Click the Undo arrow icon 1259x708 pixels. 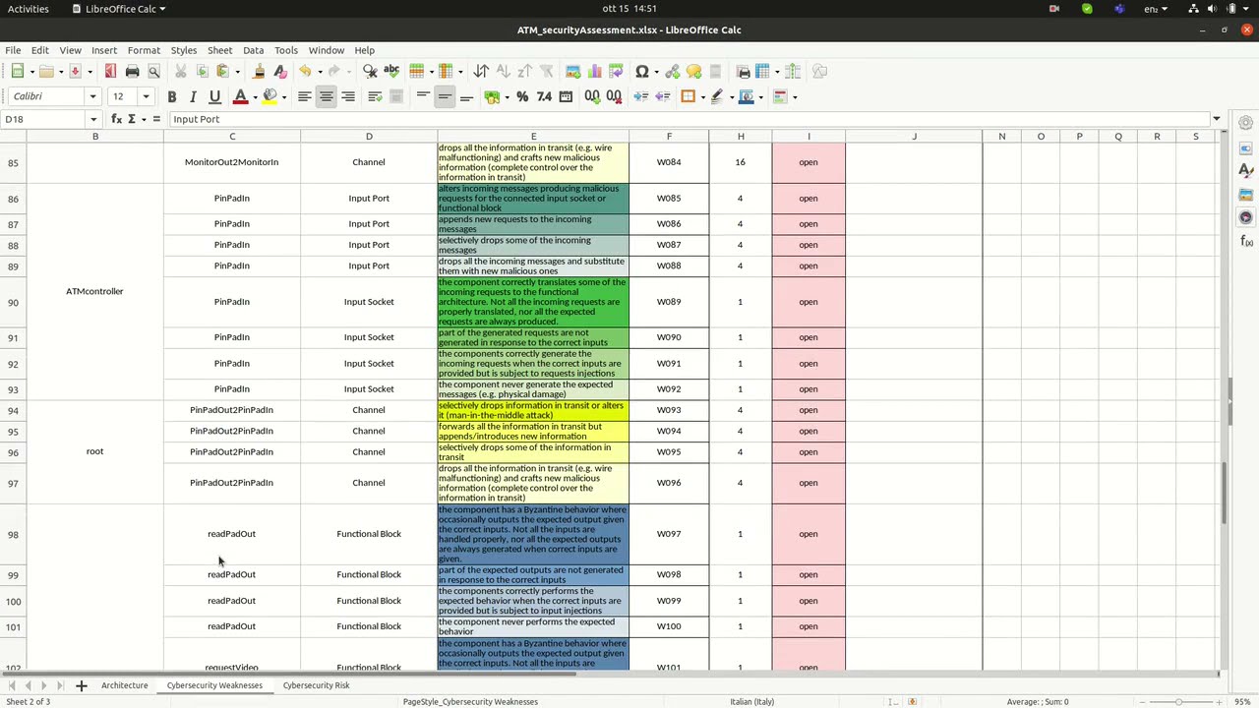(305, 71)
